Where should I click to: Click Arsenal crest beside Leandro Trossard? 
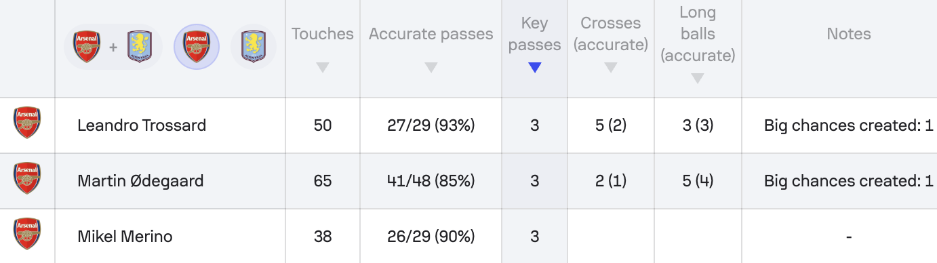(27, 123)
